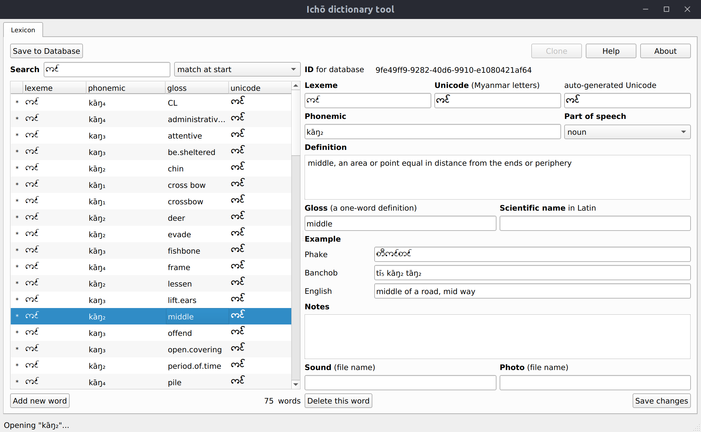Expand the match at start dropdown
The height and width of the screenshot is (432, 701).
coord(237,69)
